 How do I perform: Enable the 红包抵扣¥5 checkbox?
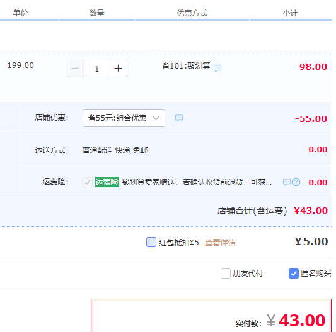tap(151, 242)
